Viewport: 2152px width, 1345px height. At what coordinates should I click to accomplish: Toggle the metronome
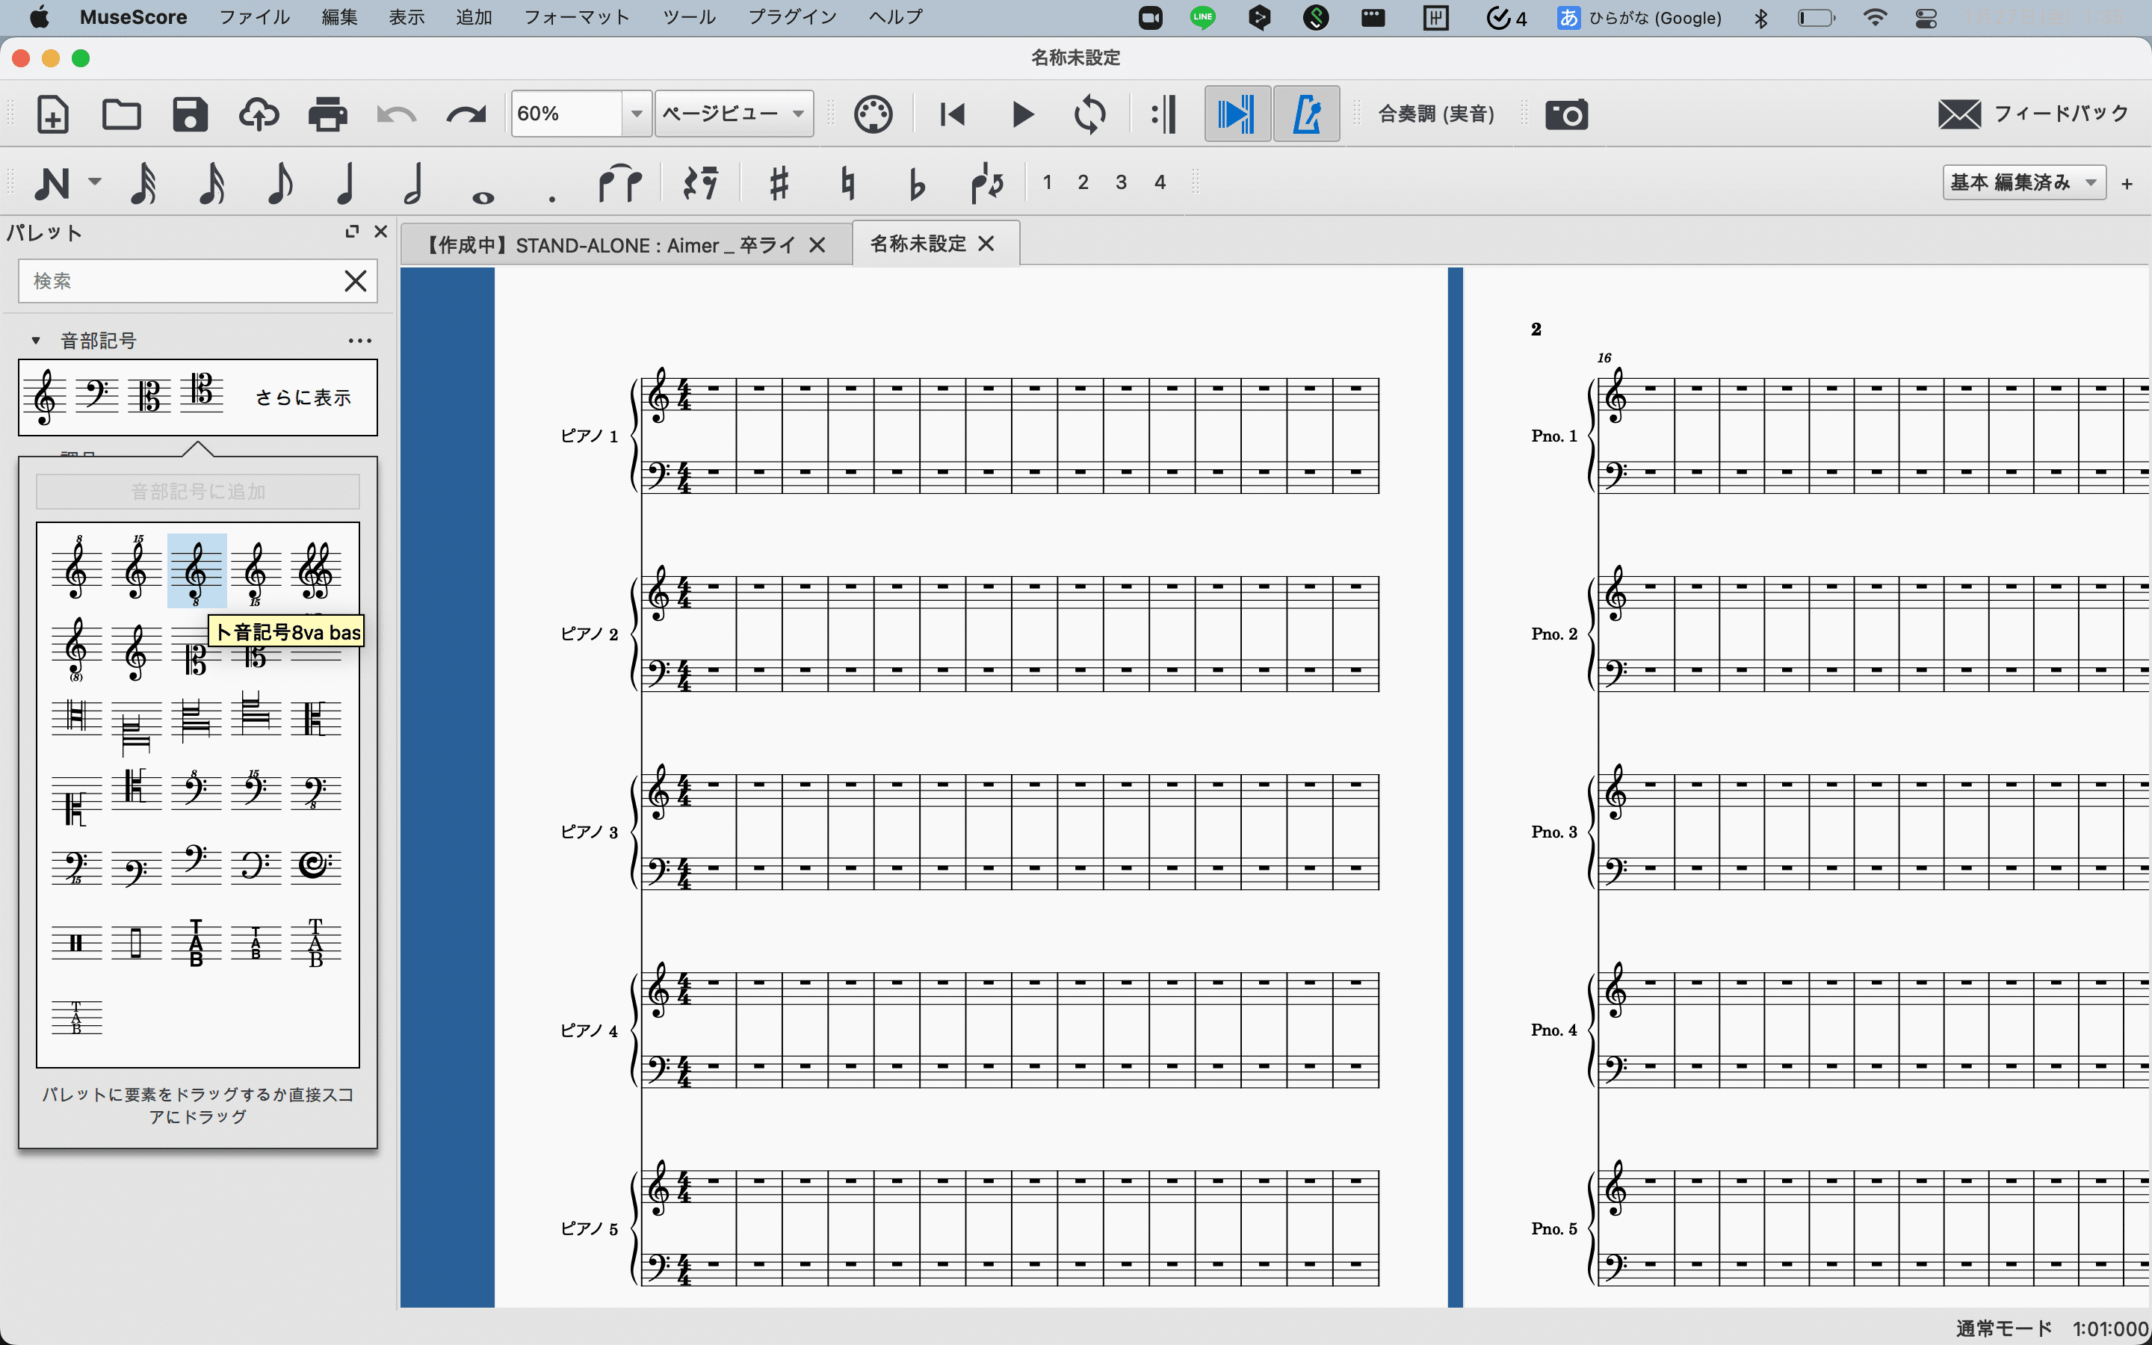tap(1306, 115)
